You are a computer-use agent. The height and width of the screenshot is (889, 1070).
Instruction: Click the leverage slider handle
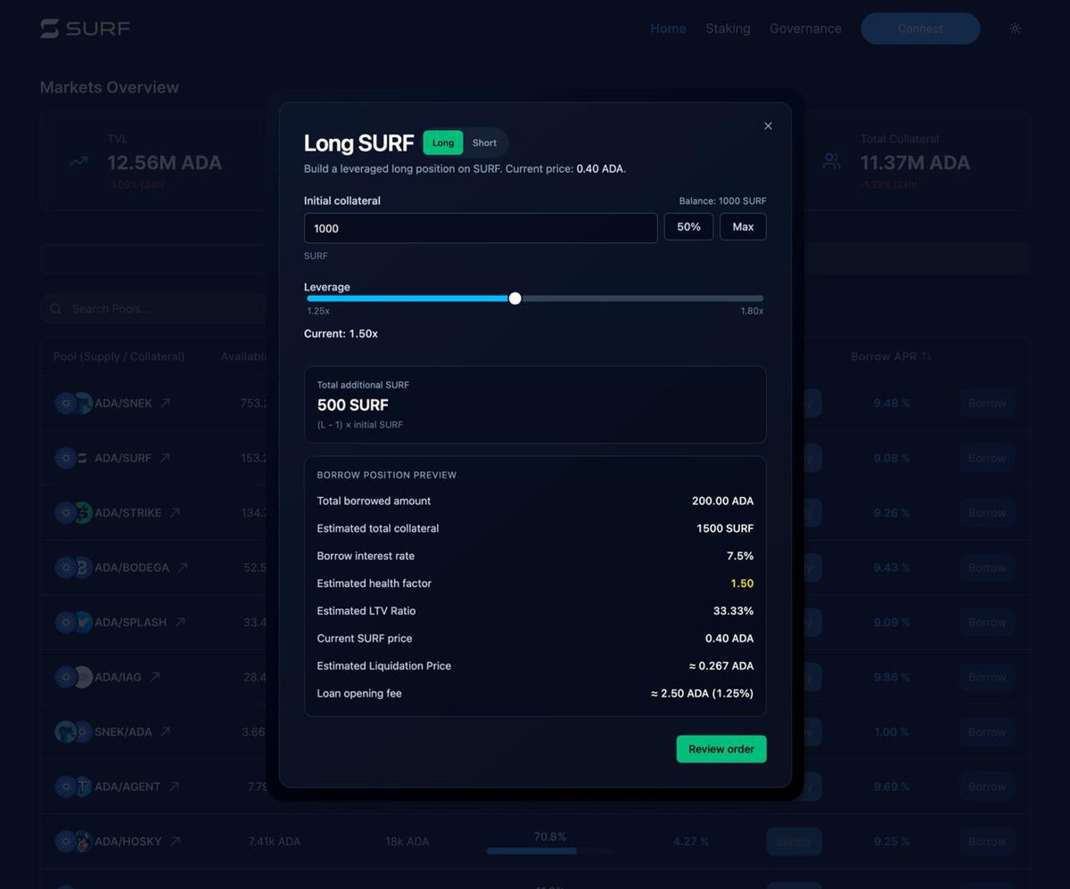coord(514,298)
